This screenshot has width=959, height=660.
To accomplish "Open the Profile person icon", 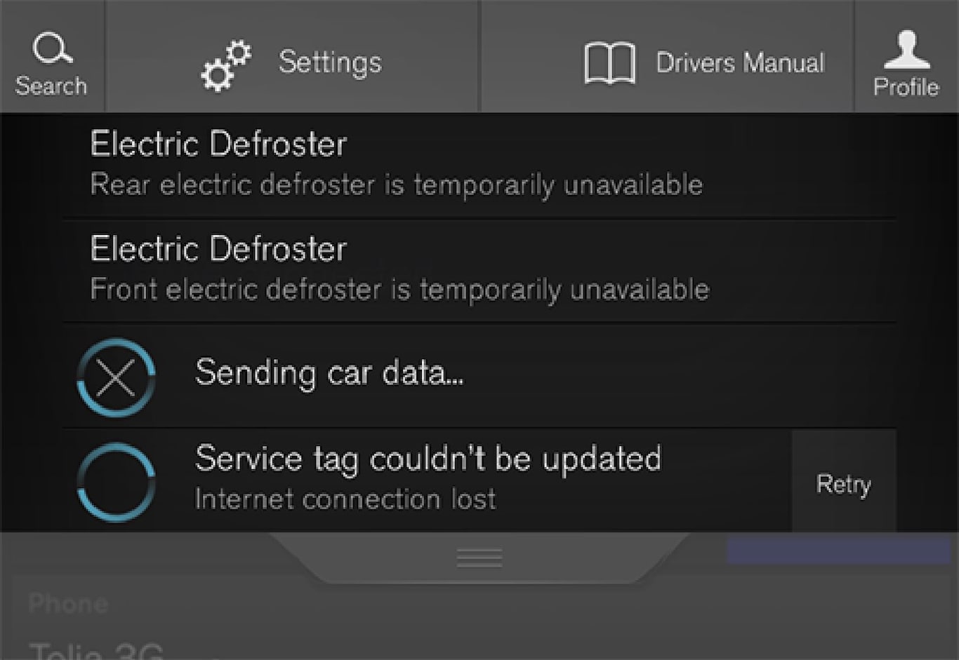I will [x=906, y=50].
